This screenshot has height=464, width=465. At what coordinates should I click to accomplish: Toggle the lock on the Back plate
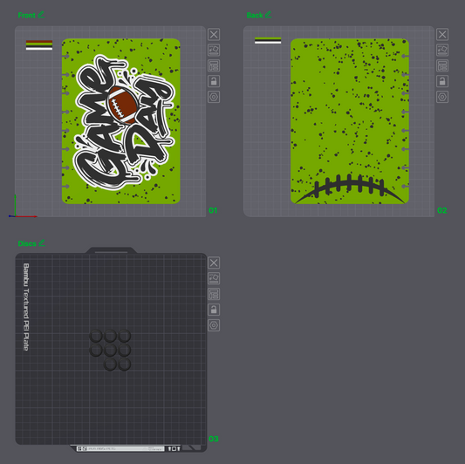click(442, 81)
